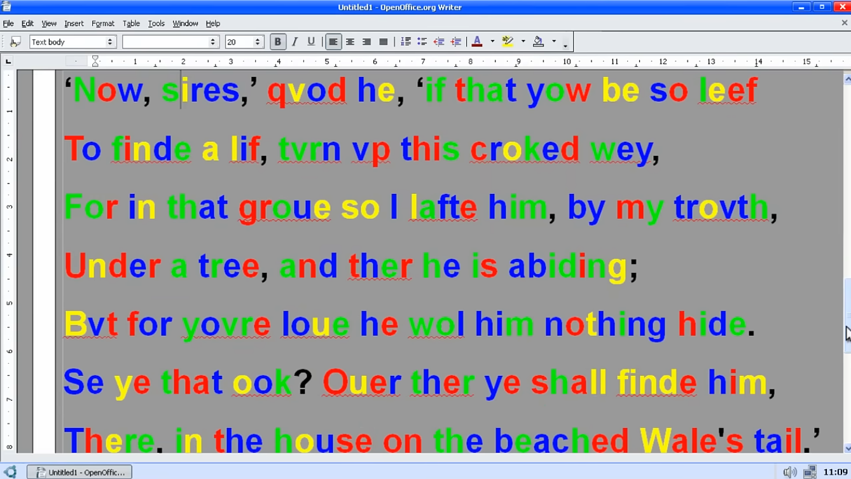Click the vertical scrollbar down arrow
Screen dimensions: 851x479
(847, 448)
